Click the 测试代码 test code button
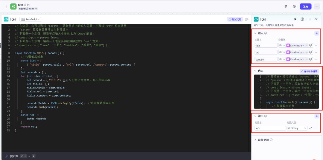Screen dimensions: 323x160 [x=235, y=19]
